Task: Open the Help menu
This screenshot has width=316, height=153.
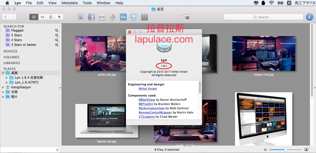Action: coord(119,3)
